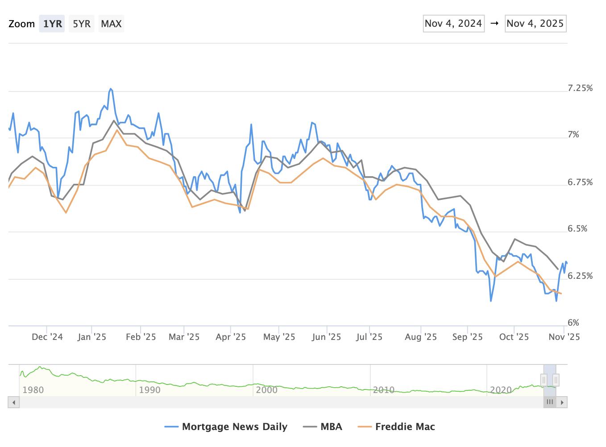Screen dimensions: 606x447
Task: Toggle the Mortgage News Daily series
Action: coord(234,427)
